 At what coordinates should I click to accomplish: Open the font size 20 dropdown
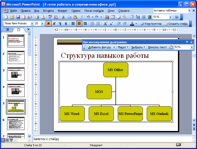42,24
